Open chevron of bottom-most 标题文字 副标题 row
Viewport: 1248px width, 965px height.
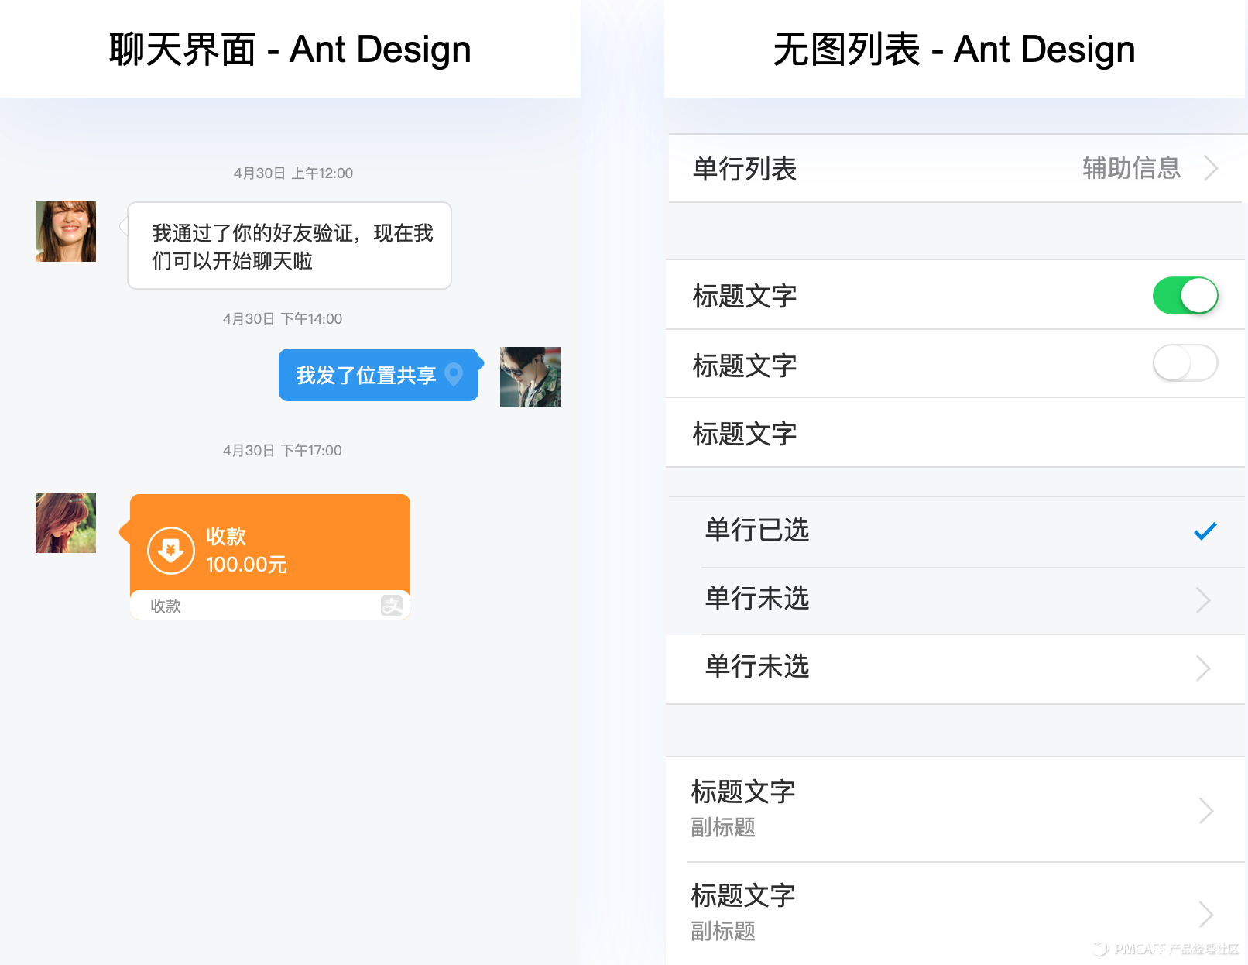pos(1206,915)
